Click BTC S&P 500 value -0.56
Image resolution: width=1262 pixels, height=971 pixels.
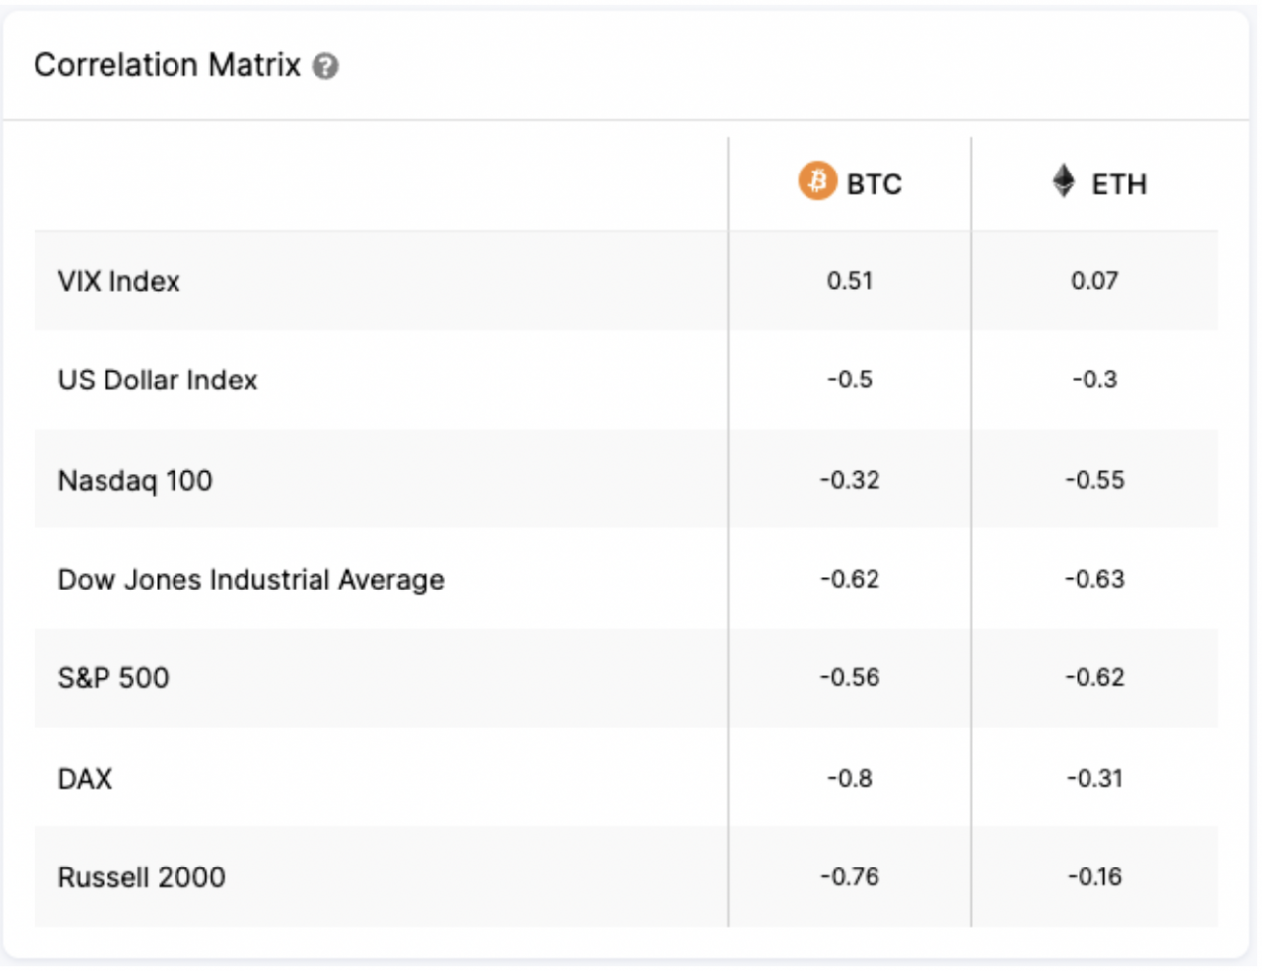[x=849, y=678]
